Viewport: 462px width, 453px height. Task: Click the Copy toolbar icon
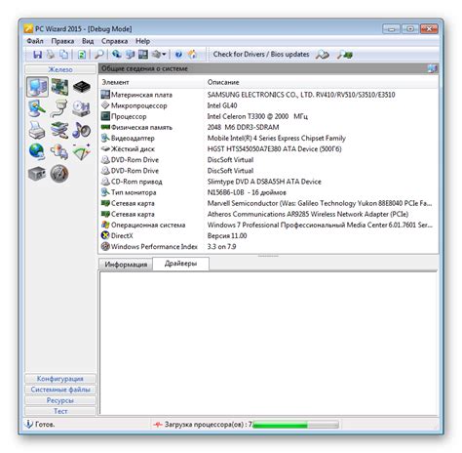64,55
